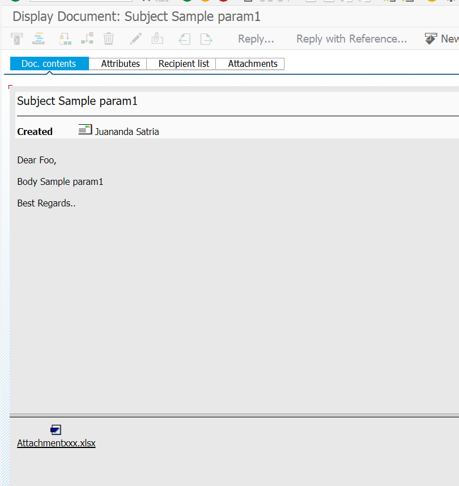Click the pencil edit icon
The width and height of the screenshot is (459, 486).
[136, 39]
